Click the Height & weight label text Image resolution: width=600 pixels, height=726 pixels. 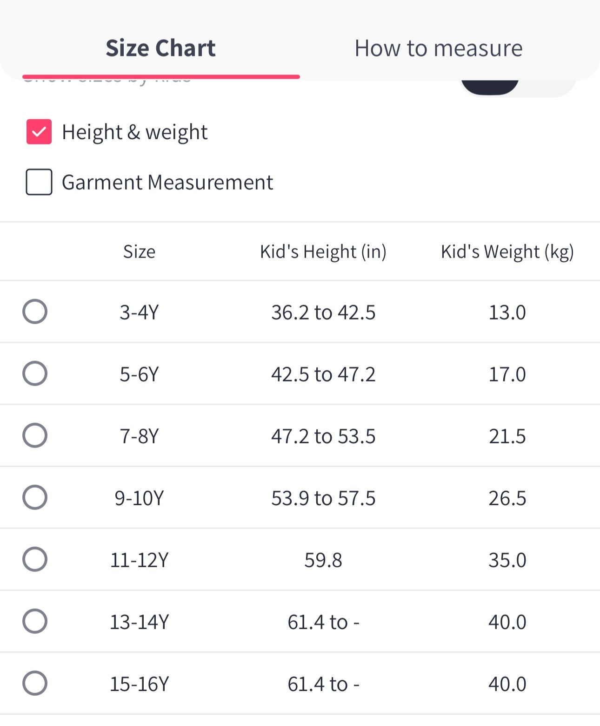pos(134,132)
